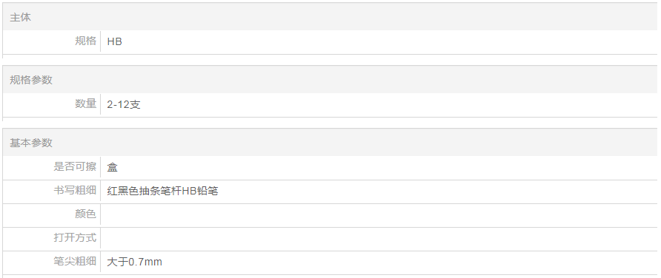Image resolution: width=661 pixels, height=278 pixels.
Task: Select the HB specification value
Action: pyautogui.click(x=115, y=41)
